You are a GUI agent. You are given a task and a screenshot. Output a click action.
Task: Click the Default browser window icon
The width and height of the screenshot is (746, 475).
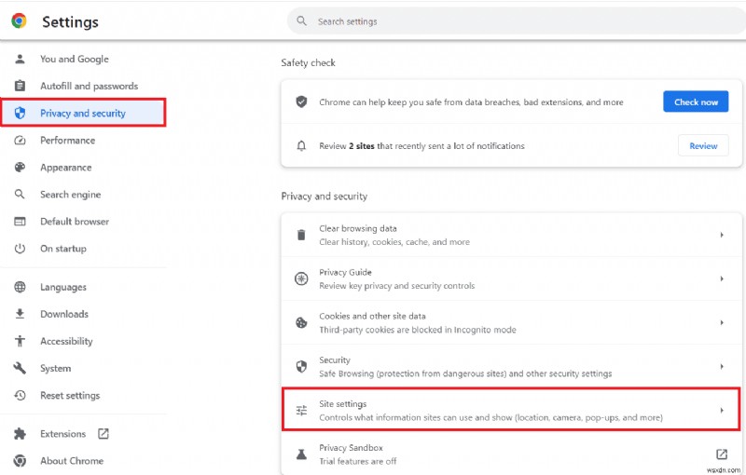(x=20, y=222)
